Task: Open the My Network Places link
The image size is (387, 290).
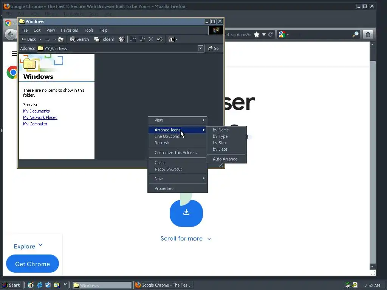Action: 40,117
